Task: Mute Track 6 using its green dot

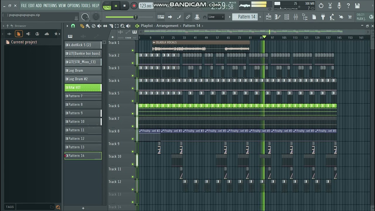Action: coord(133,114)
